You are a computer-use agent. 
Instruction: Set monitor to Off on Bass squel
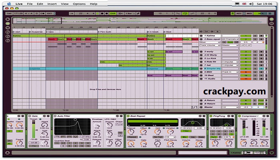tap(236, 42)
